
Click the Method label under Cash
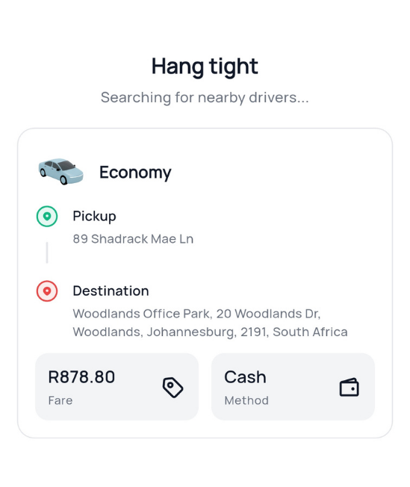pyautogui.click(x=246, y=400)
